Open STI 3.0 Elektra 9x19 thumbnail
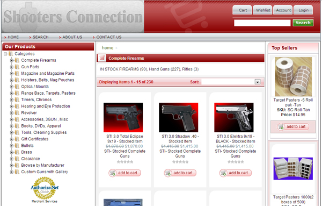Screen dimensions: 322x206 point(234,117)
